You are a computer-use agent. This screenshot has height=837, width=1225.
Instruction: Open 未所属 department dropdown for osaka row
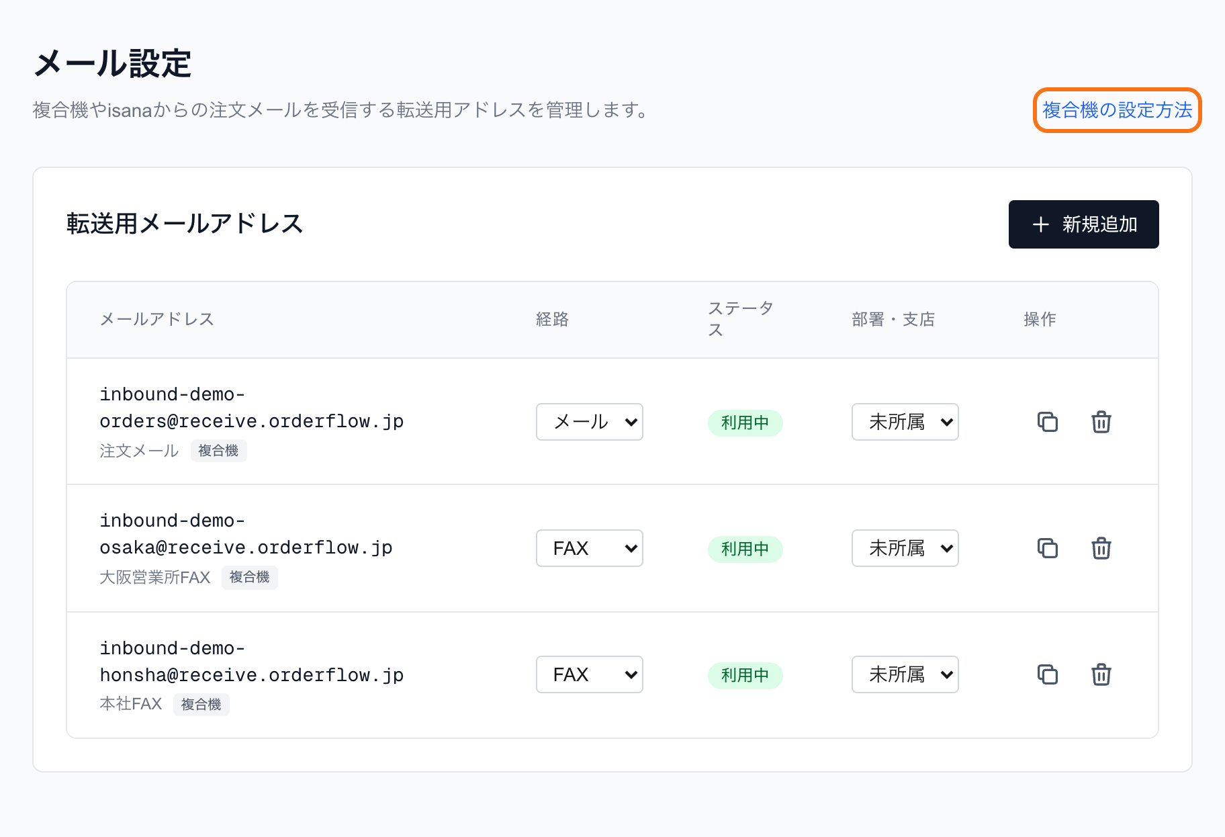905,548
